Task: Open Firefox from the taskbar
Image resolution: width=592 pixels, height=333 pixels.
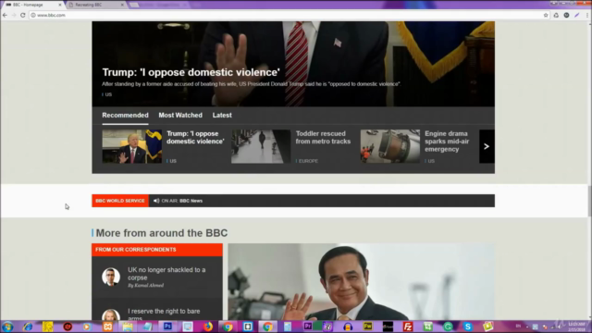Action: [x=207, y=327]
